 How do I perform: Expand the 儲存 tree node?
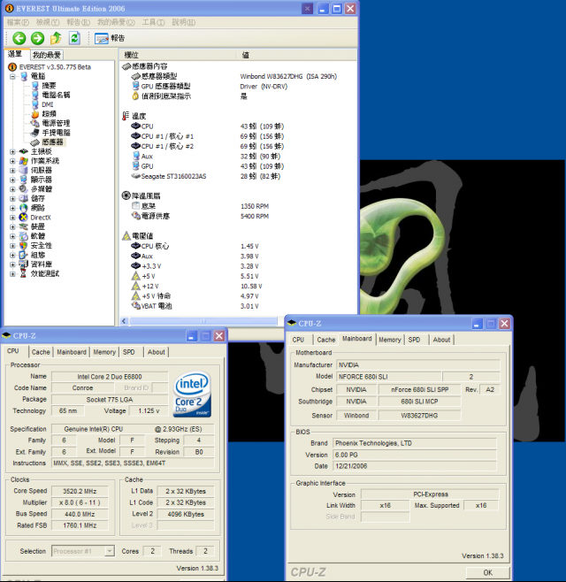(x=12, y=199)
